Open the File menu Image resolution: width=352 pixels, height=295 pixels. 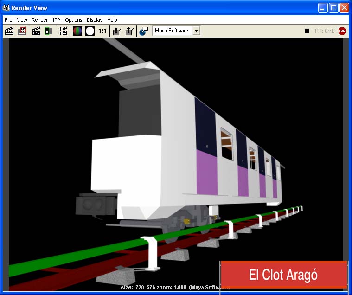[x=8, y=20]
